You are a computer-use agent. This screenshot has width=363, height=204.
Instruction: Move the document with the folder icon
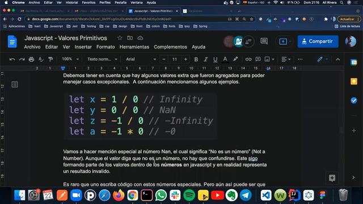[x=130, y=38]
